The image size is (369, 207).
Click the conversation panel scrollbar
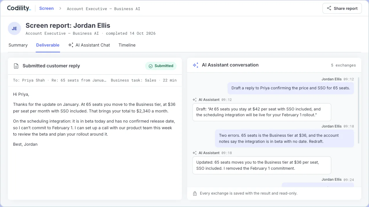(359, 110)
